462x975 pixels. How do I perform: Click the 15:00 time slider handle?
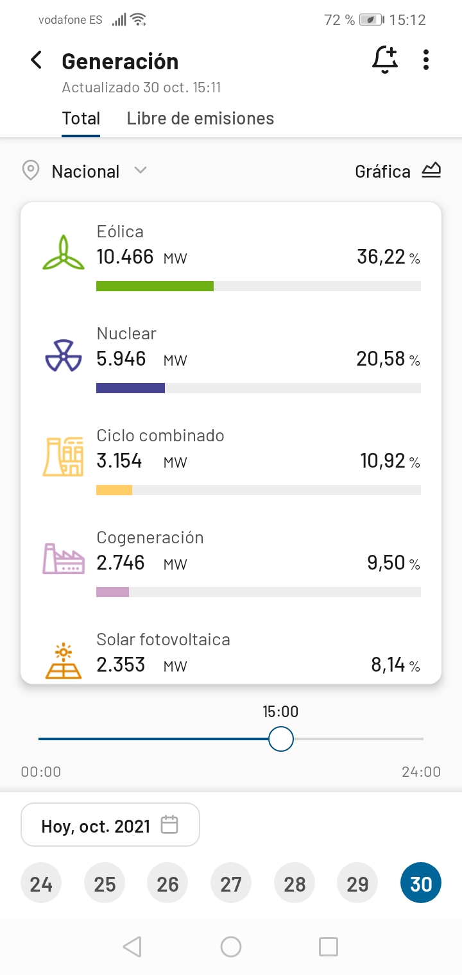tap(280, 739)
